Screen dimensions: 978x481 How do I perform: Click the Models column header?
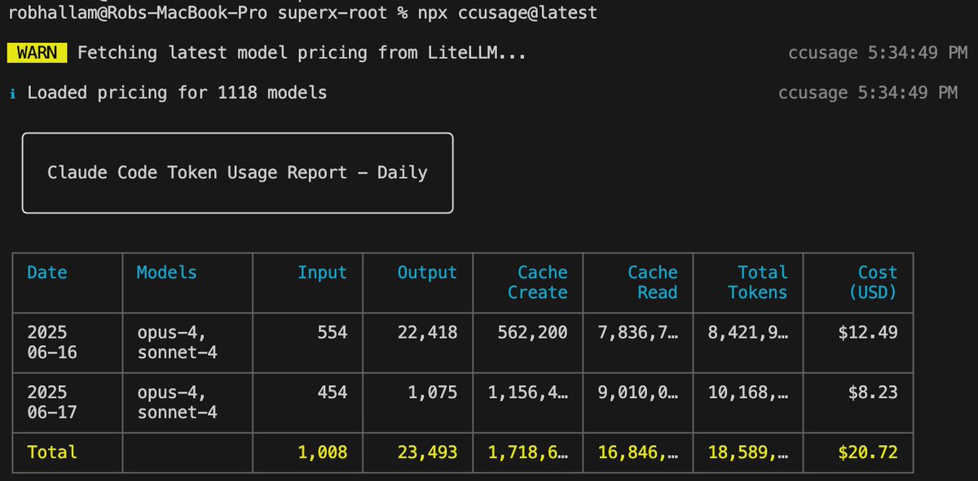[x=166, y=273]
